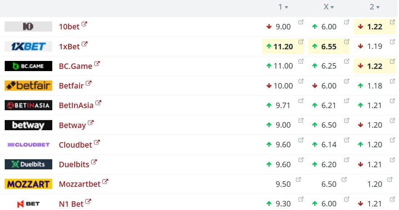
Task: Click the Betway logo thumbnail
Action: coord(28,125)
